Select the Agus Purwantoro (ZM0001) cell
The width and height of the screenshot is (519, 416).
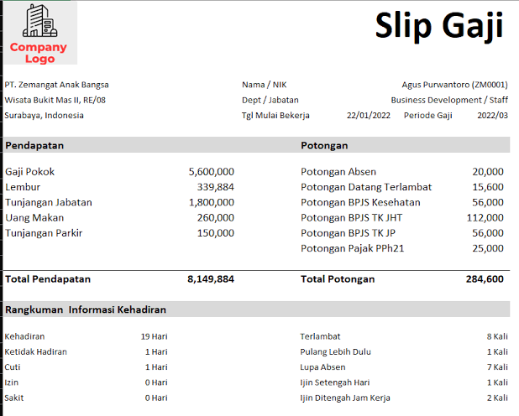pyautogui.click(x=454, y=85)
